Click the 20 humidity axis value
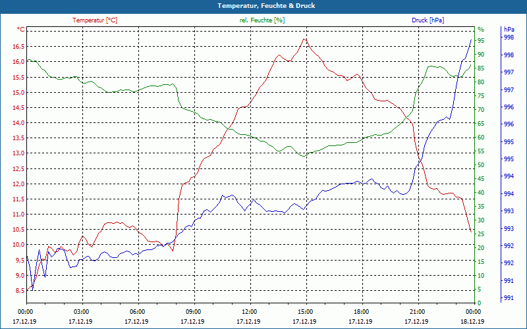Image resolution: width=527 pixels, height=329 pixels. tap(481, 248)
